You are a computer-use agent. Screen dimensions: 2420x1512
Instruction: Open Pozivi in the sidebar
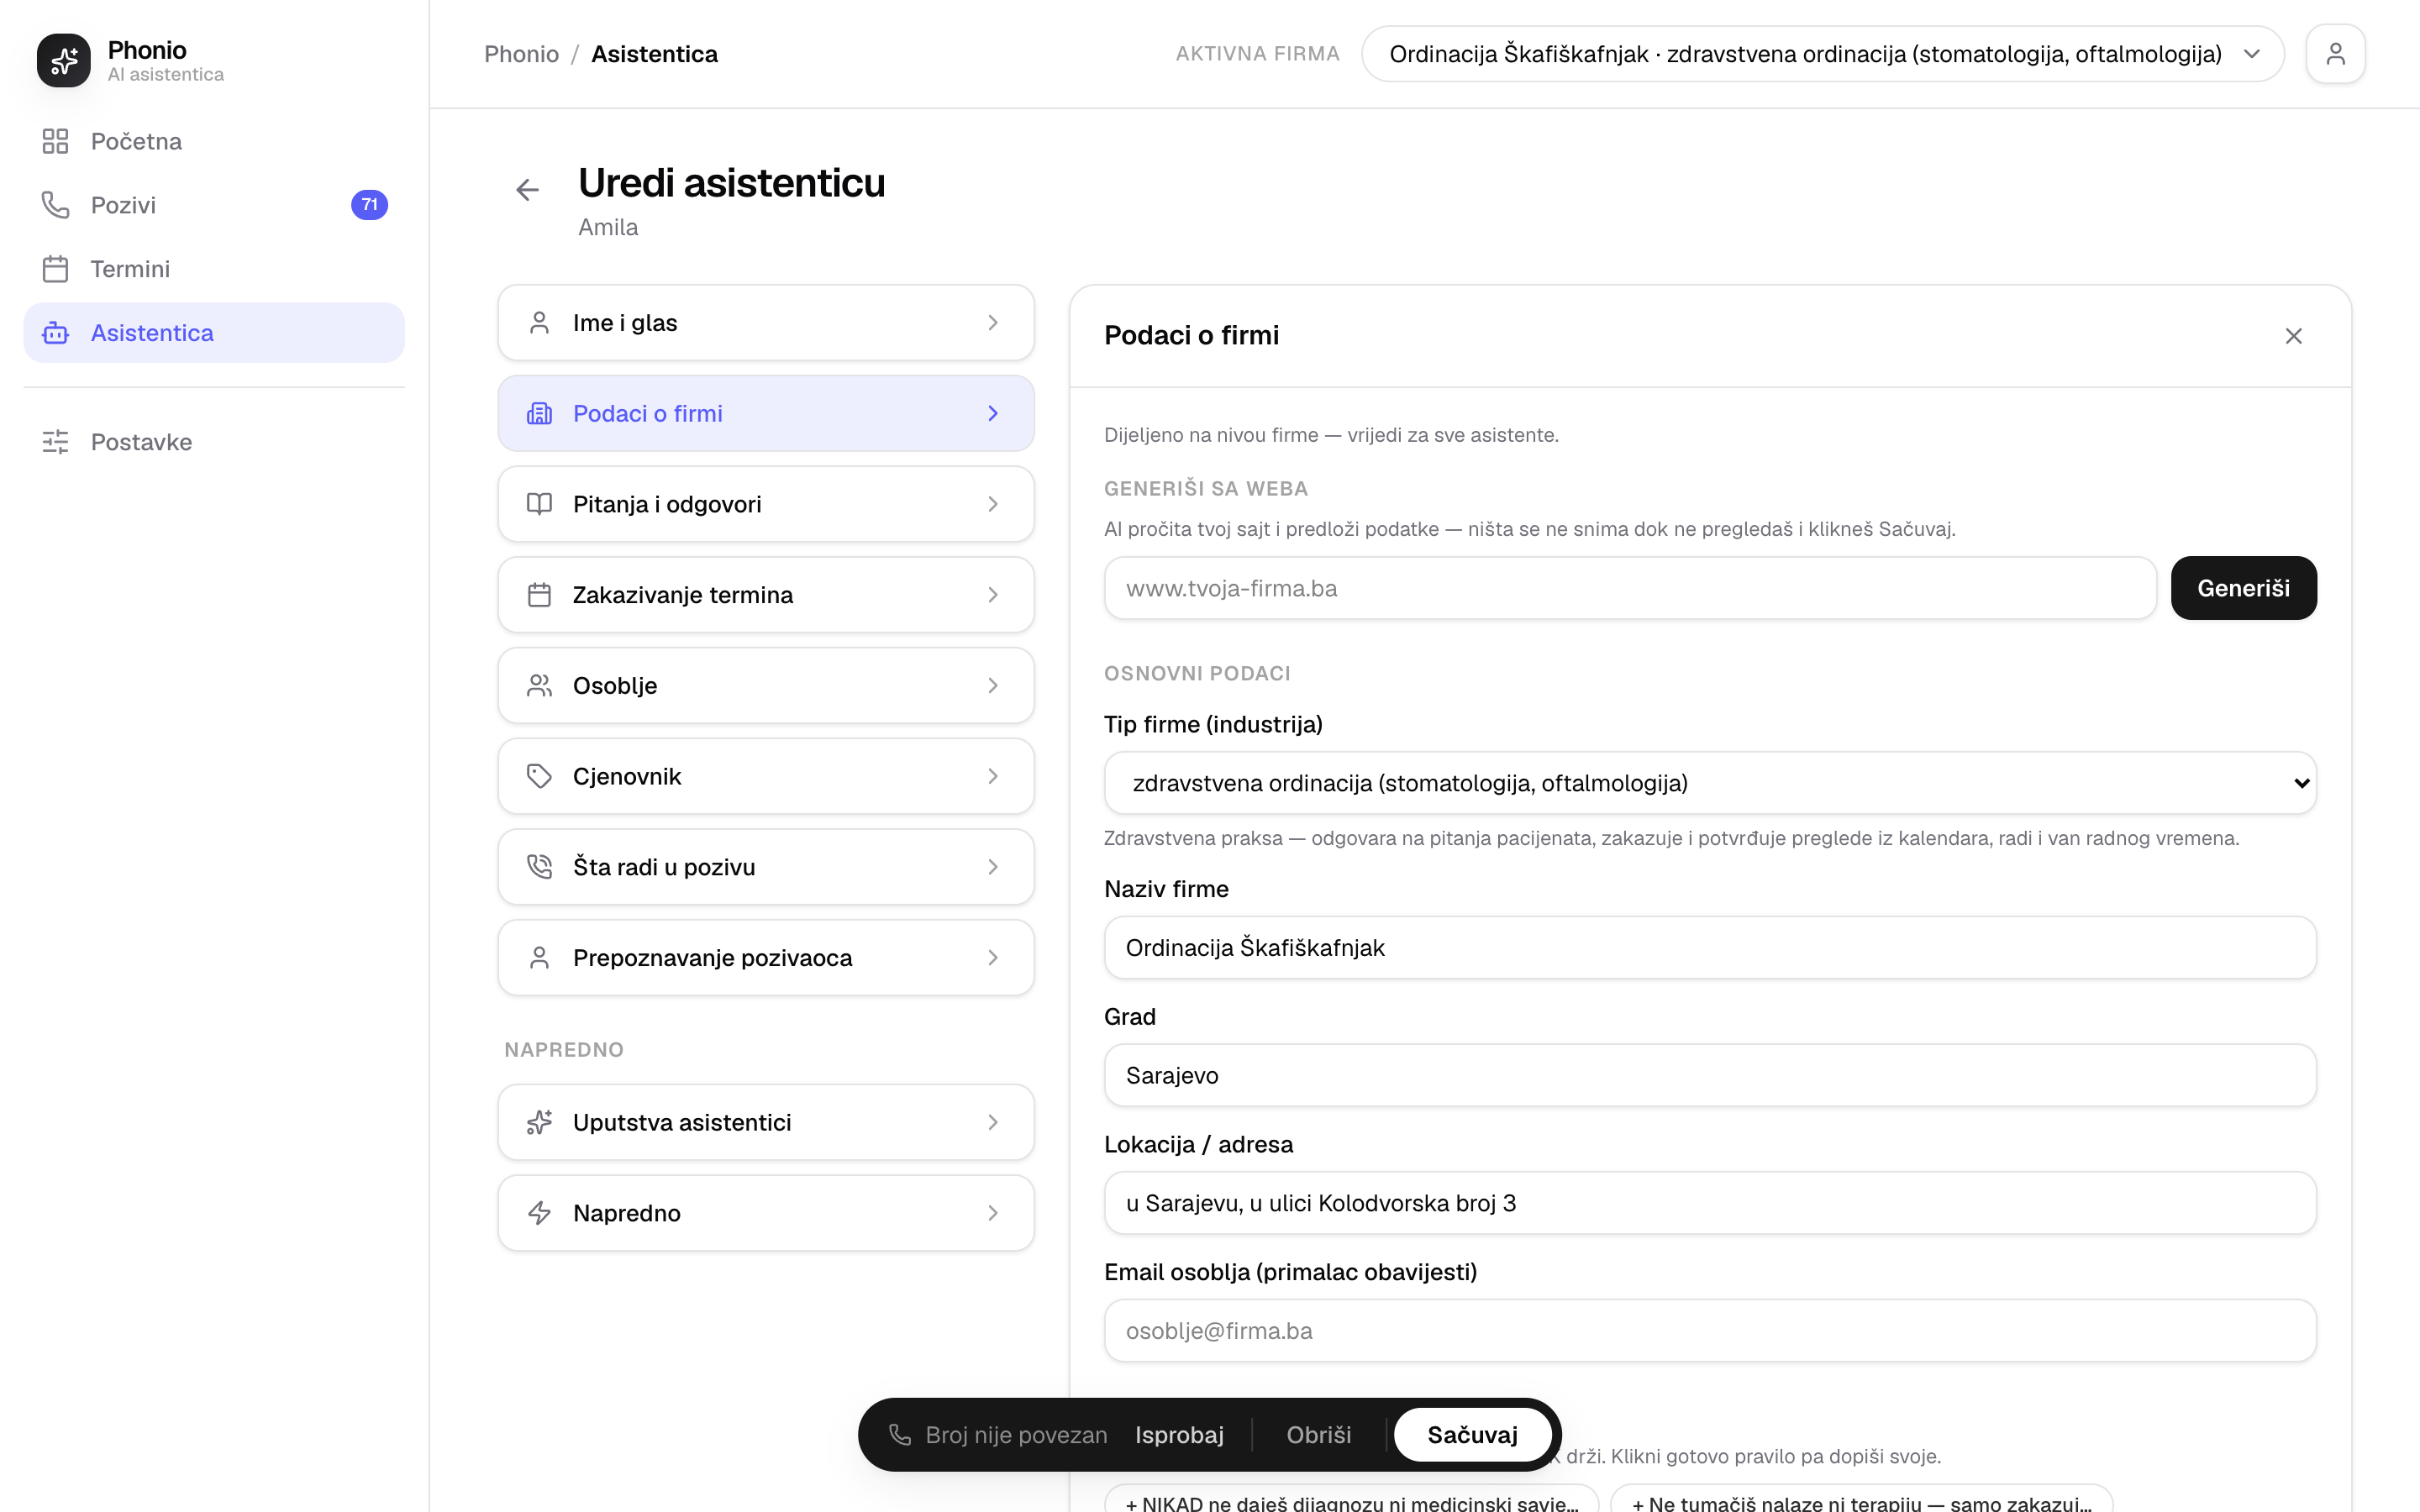pos(214,205)
